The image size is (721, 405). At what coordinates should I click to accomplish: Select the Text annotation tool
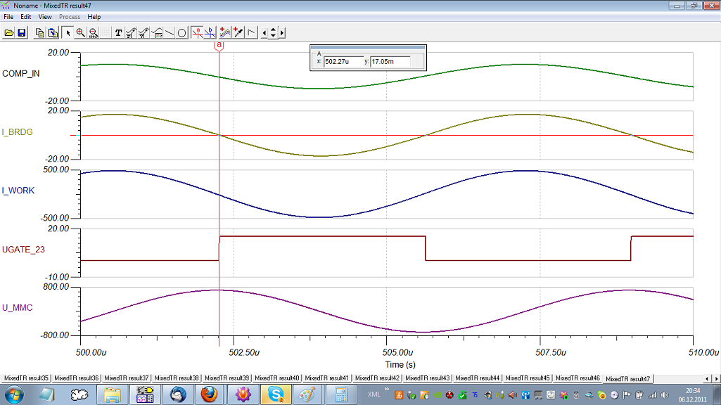tap(118, 32)
